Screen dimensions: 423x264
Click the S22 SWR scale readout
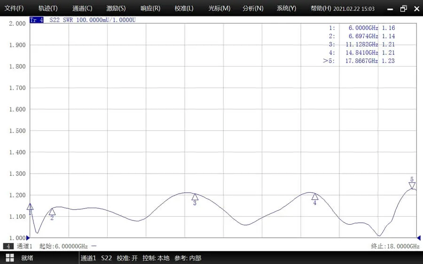pyautogui.click(x=93, y=20)
